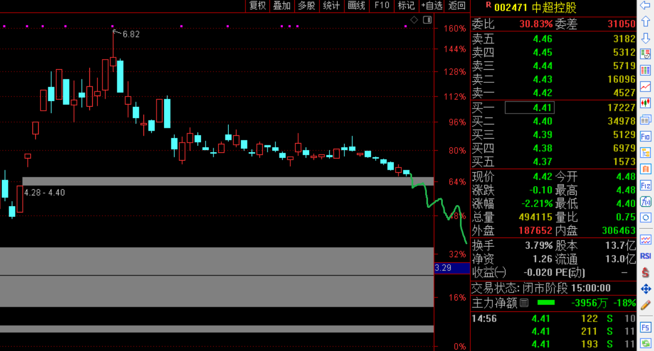
Task: Click the 返回 return button
Action: point(457,6)
